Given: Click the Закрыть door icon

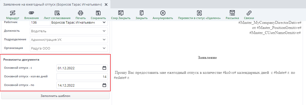Looking at the screenshot, I should point(142,13).
